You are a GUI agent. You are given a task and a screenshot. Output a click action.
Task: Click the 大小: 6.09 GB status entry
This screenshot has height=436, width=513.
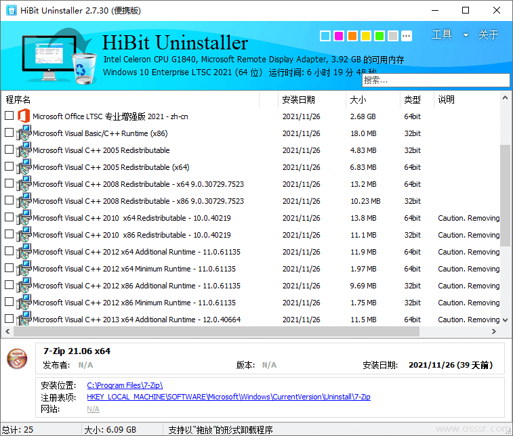(x=110, y=429)
